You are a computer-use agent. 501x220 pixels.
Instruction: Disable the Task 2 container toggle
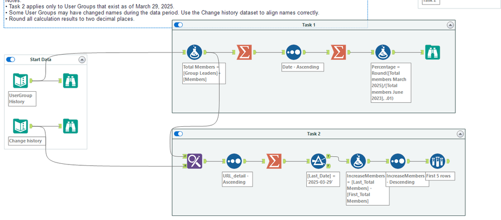pyautogui.click(x=178, y=134)
